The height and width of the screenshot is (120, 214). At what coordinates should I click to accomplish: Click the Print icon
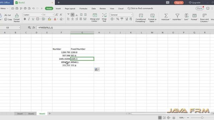[25, 8]
